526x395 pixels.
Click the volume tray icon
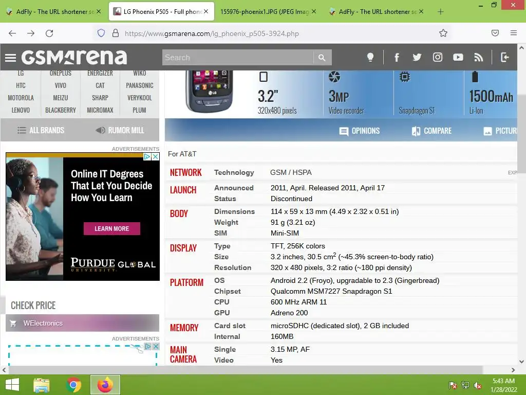coord(477,386)
